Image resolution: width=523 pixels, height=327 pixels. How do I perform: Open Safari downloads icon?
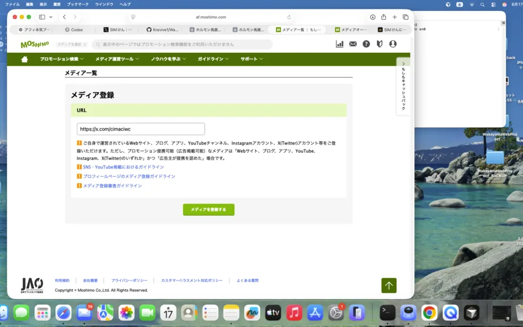point(372,17)
